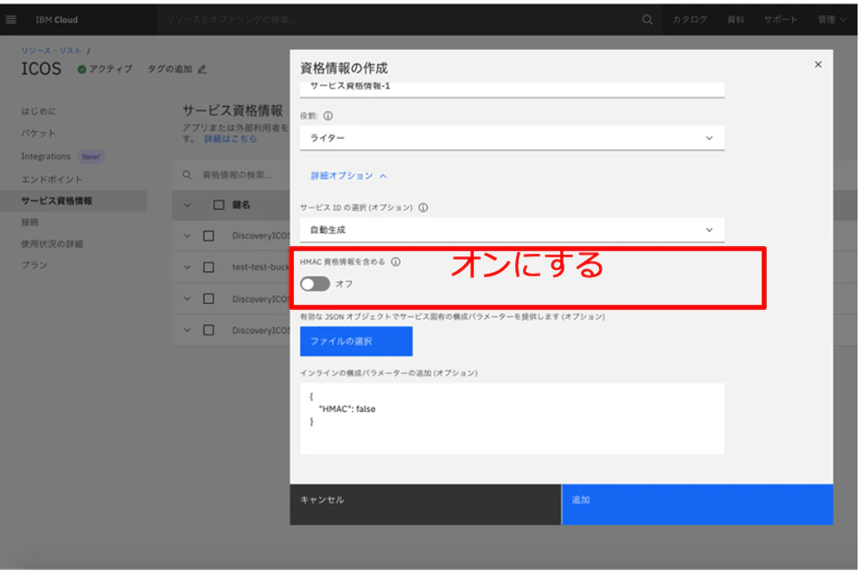Click the 資格情報の検索 search field
This screenshot has height=575, width=861.
237,175
